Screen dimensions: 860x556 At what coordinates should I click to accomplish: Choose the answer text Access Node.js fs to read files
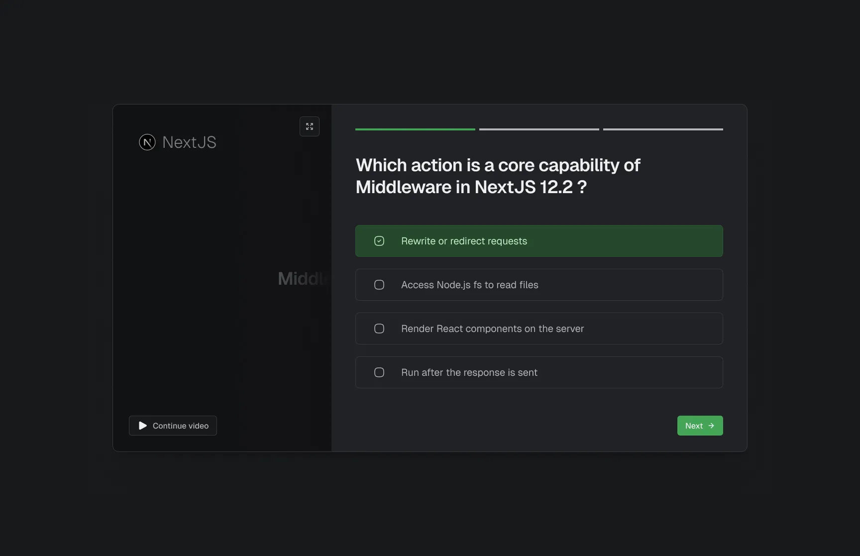pos(469,285)
